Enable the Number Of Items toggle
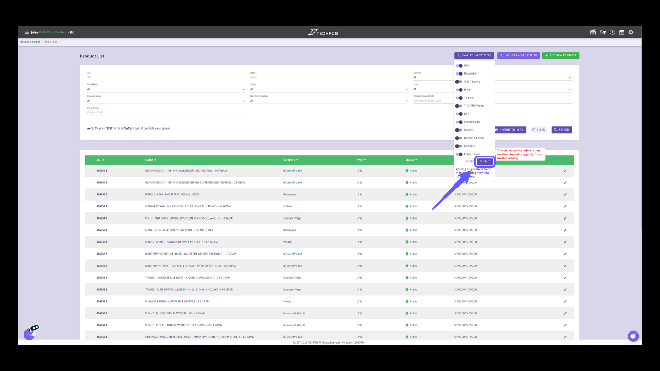 tap(459, 138)
